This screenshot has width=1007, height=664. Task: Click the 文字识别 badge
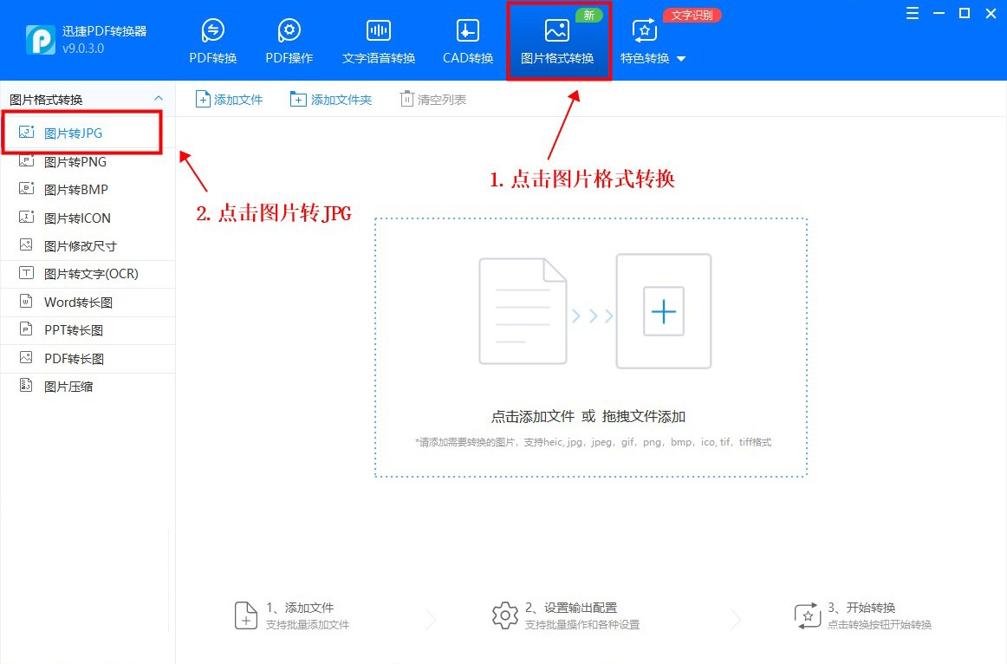(x=692, y=15)
